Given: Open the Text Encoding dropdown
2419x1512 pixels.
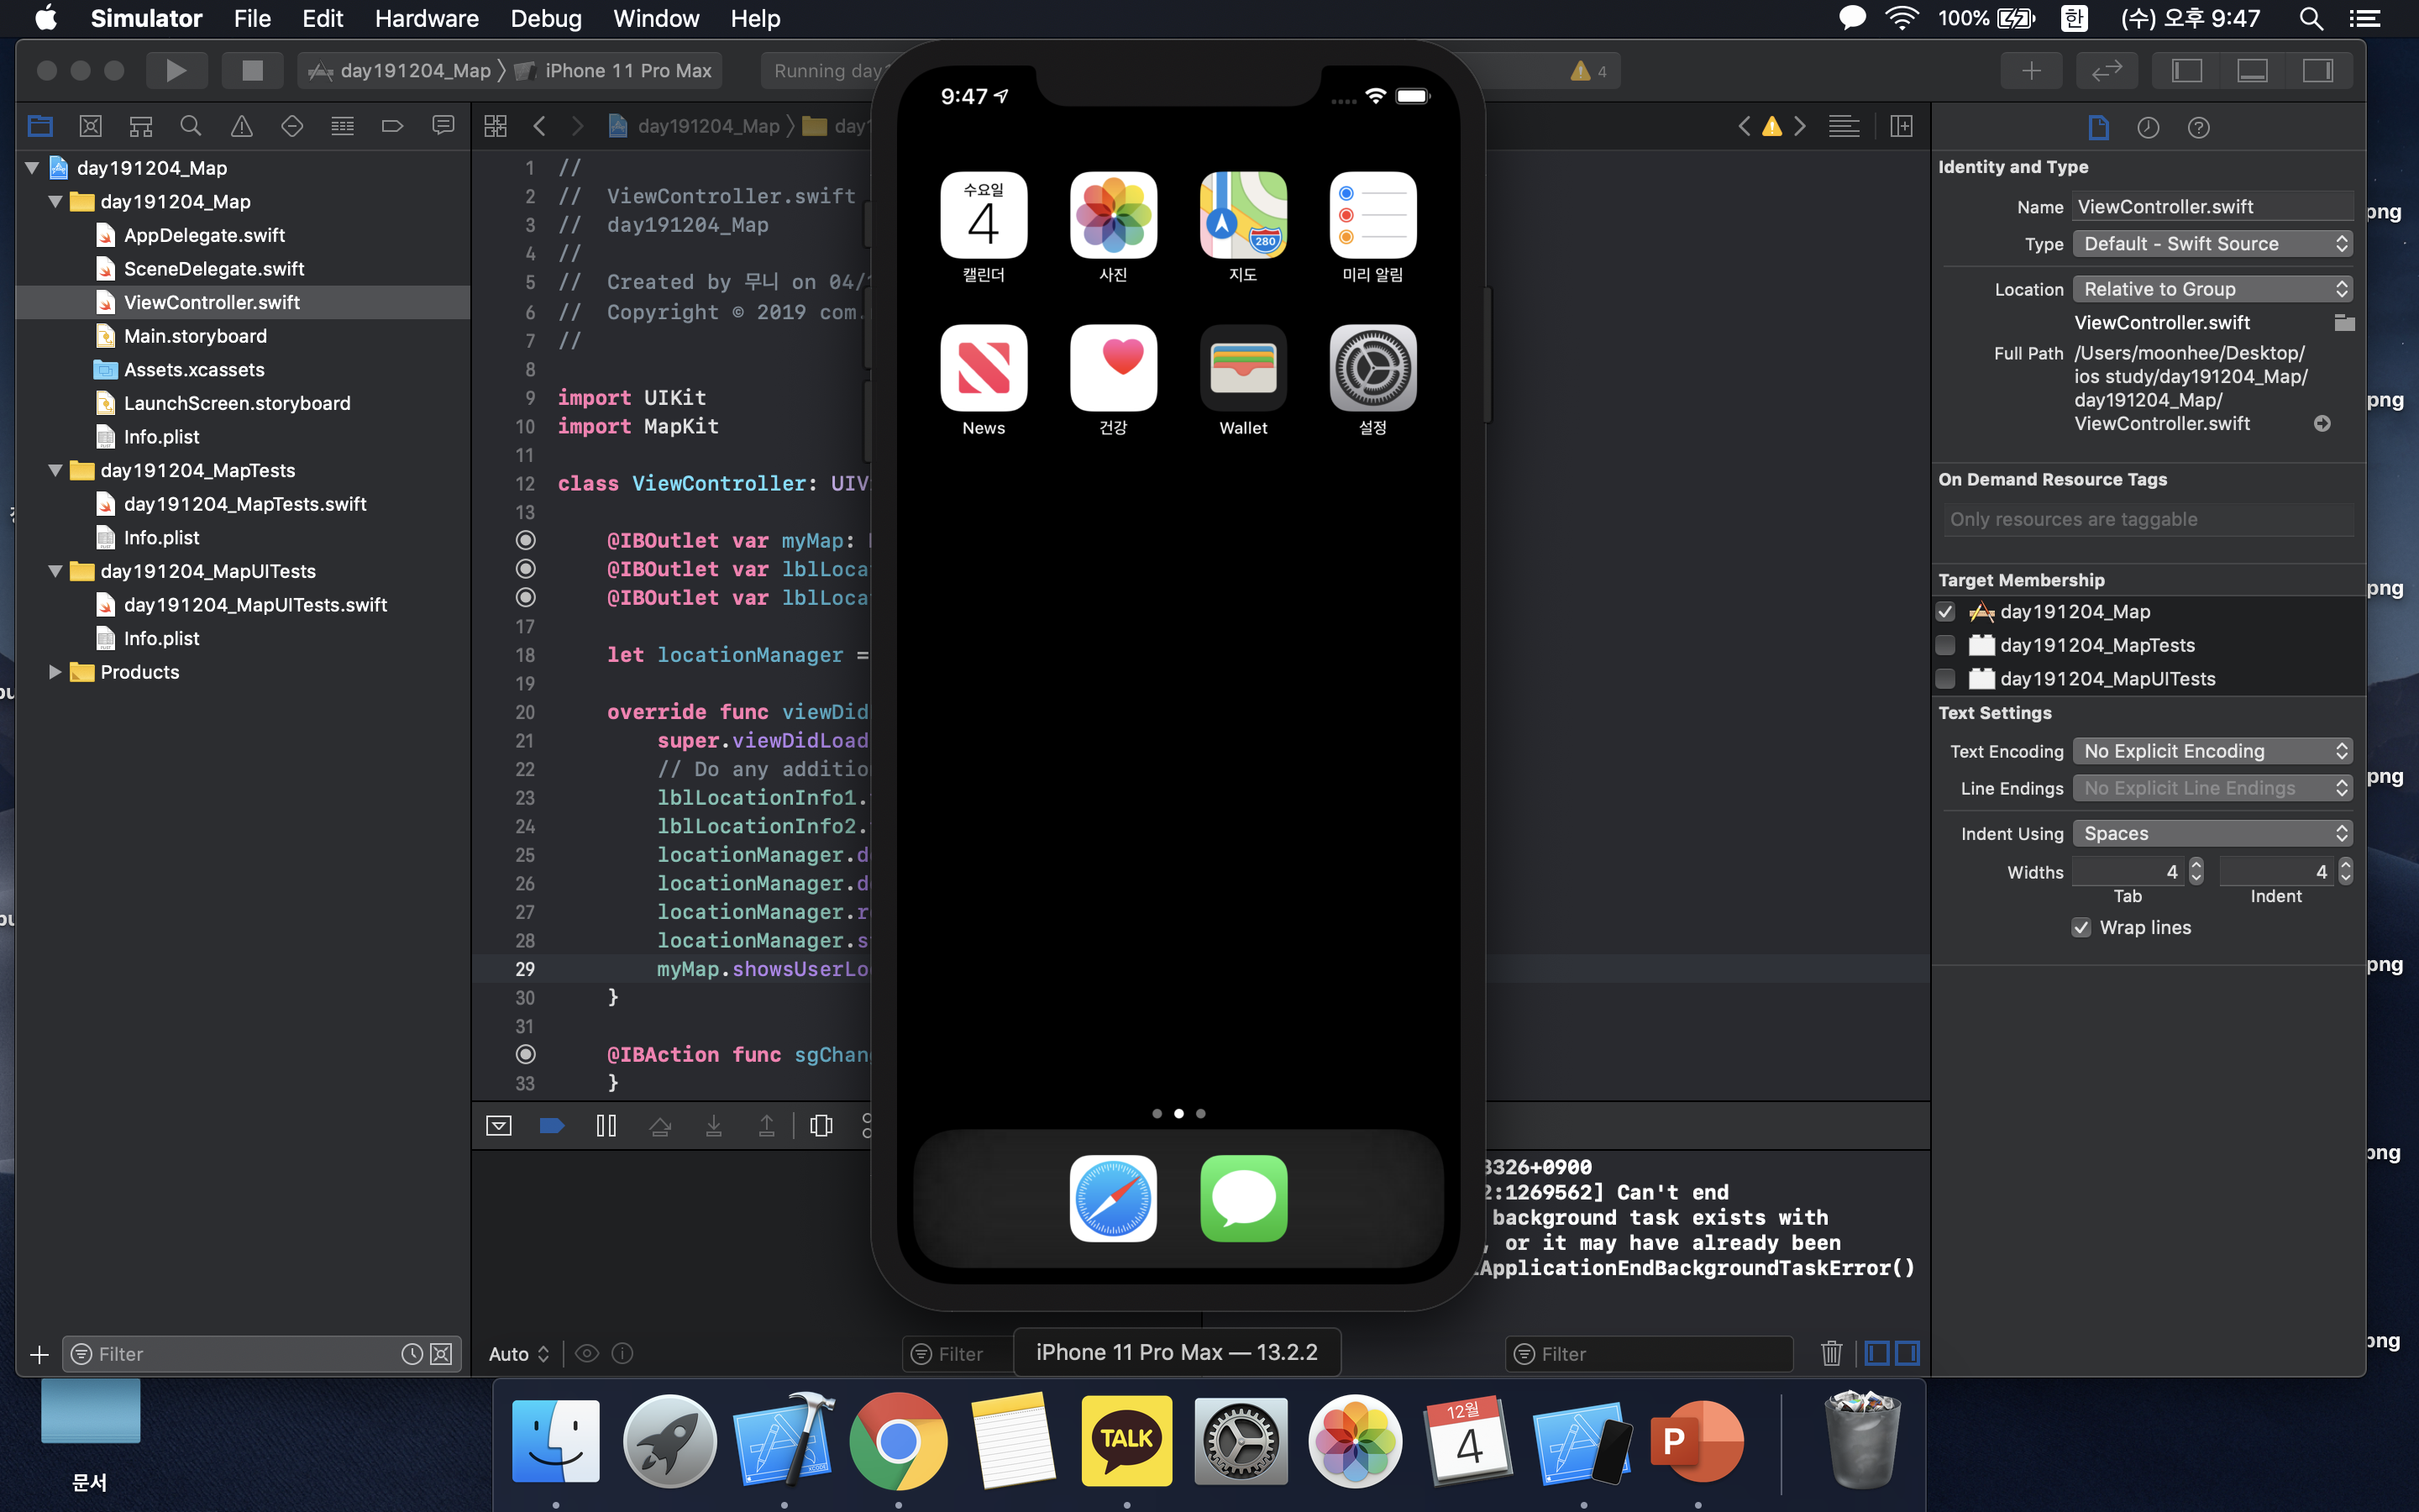Looking at the screenshot, I should tap(2211, 751).
